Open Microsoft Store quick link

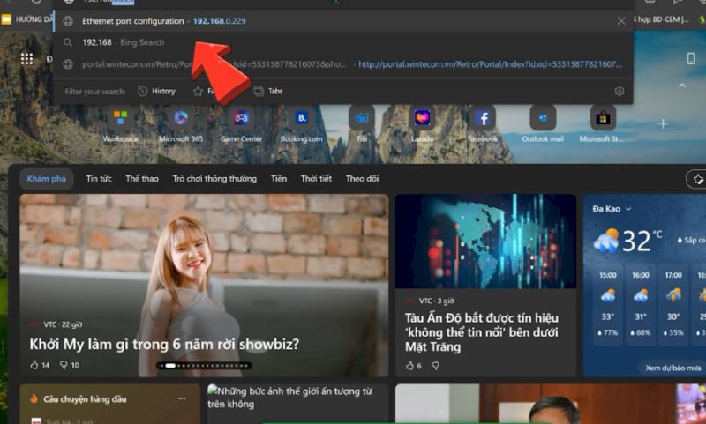point(603,124)
